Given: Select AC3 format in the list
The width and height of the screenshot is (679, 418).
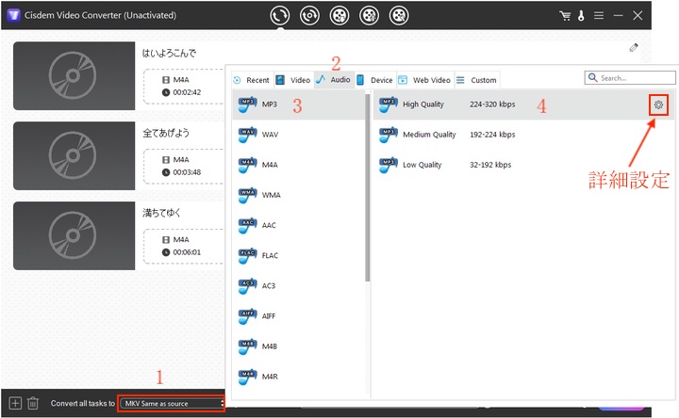Looking at the screenshot, I should [299, 285].
